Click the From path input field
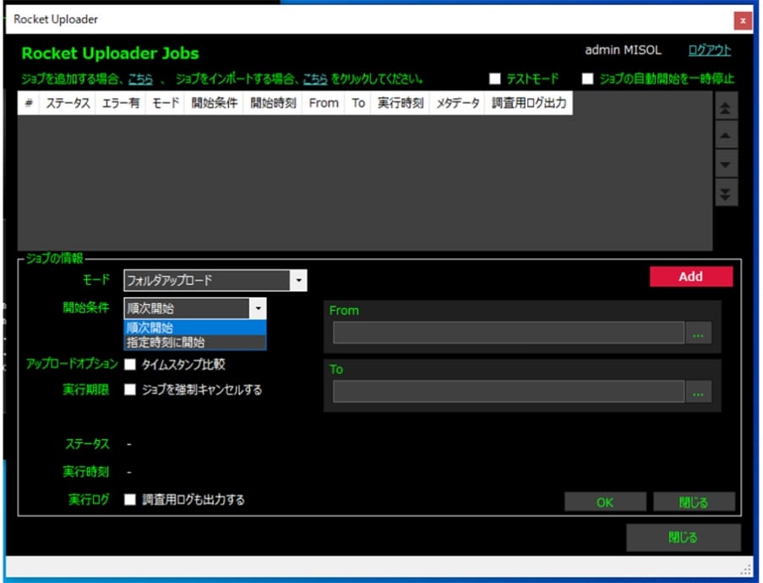This screenshot has width=763, height=583. [x=509, y=333]
